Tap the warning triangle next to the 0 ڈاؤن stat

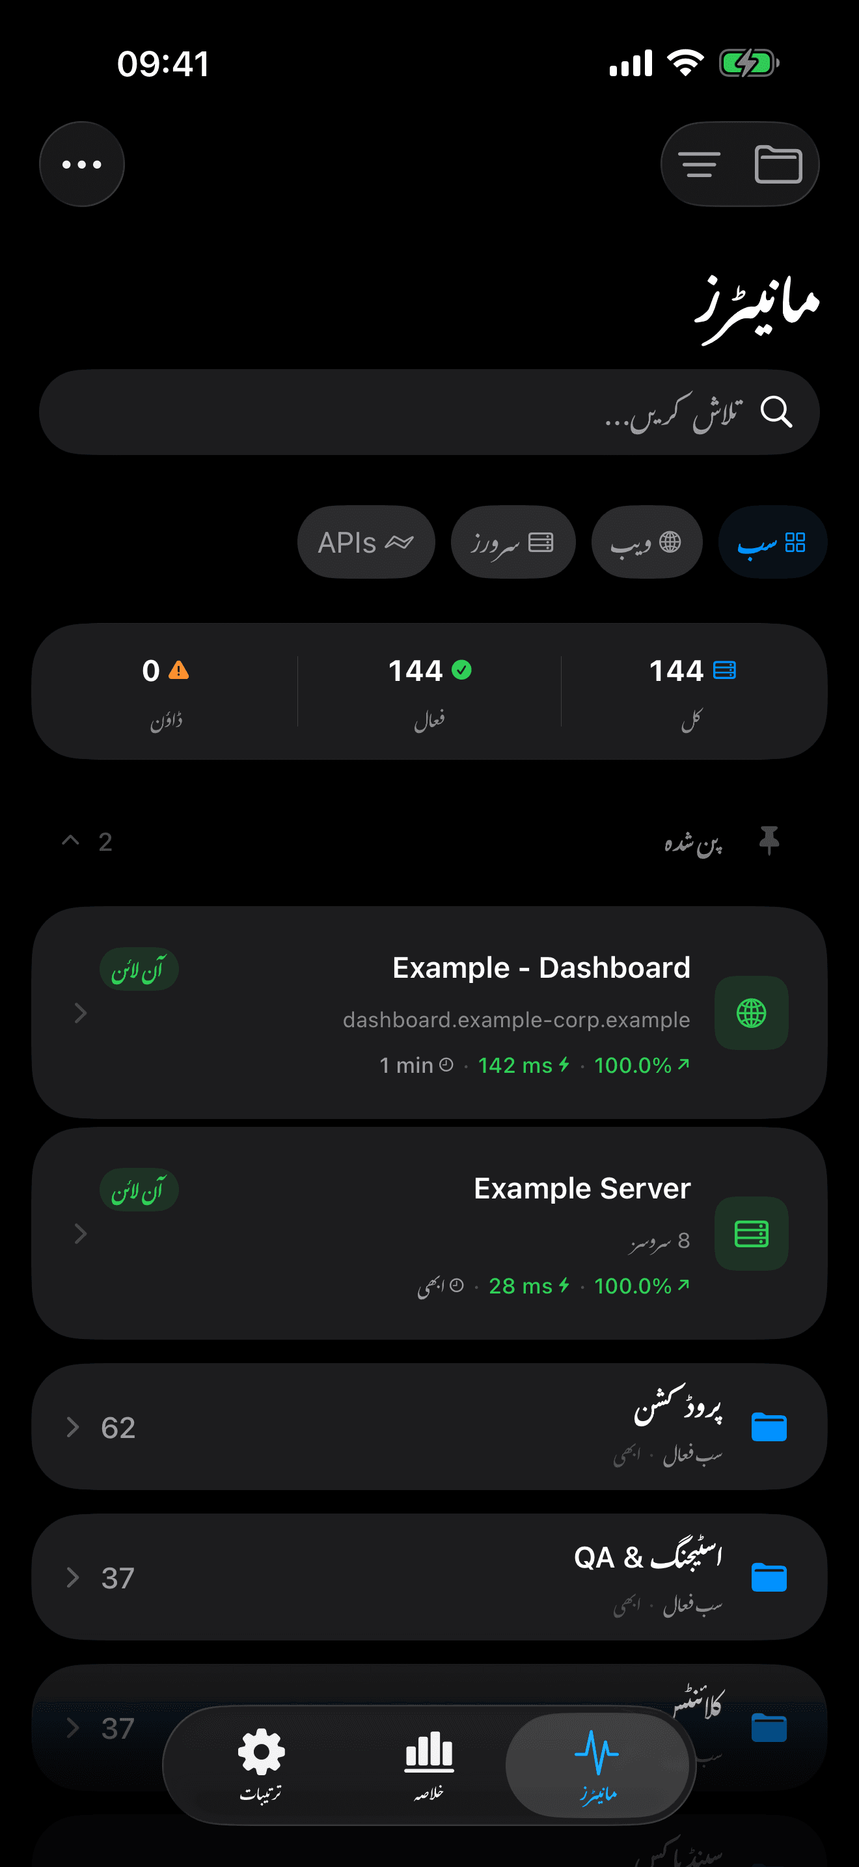point(179,671)
